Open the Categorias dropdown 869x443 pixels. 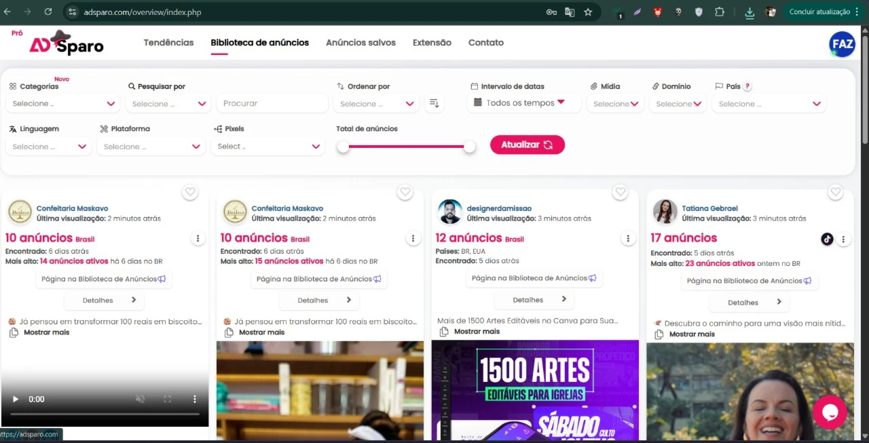tap(63, 104)
